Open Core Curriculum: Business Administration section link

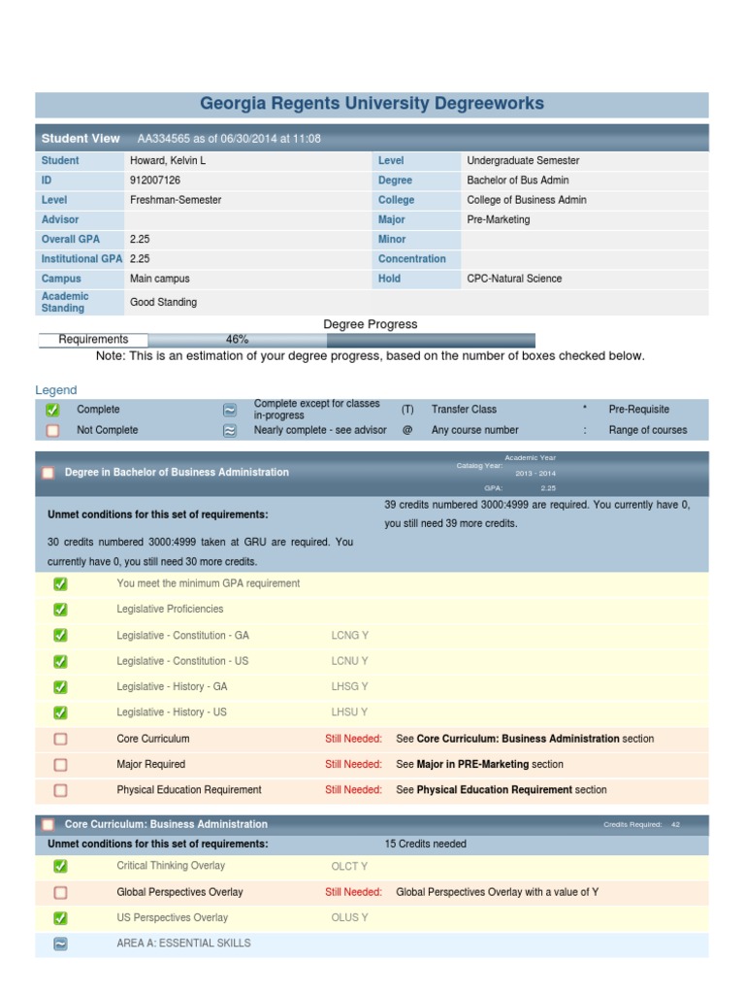518,739
